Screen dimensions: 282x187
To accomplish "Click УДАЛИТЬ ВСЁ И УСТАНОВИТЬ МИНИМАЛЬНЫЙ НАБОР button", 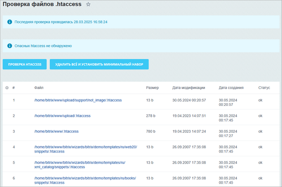I will click(x=99, y=64).
